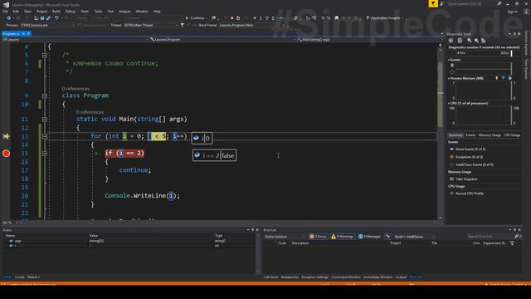Click the bookmark icon in the toolbar
Viewport: 531px width, 299px height.
point(337,18)
